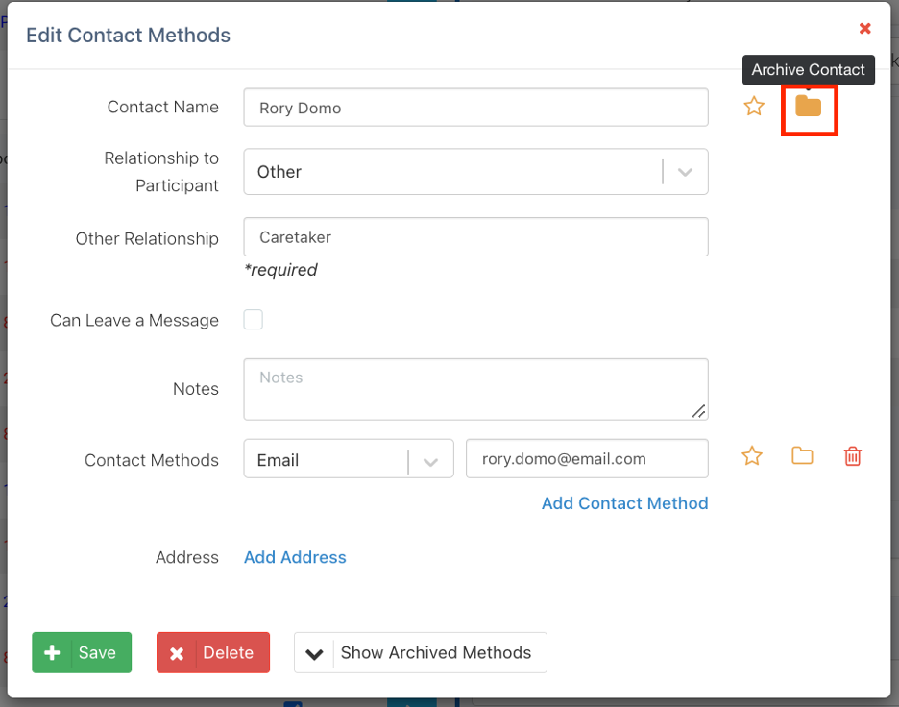899x707 pixels.
Task: Click the selected 'Other' relationship value
Action: 279,172
